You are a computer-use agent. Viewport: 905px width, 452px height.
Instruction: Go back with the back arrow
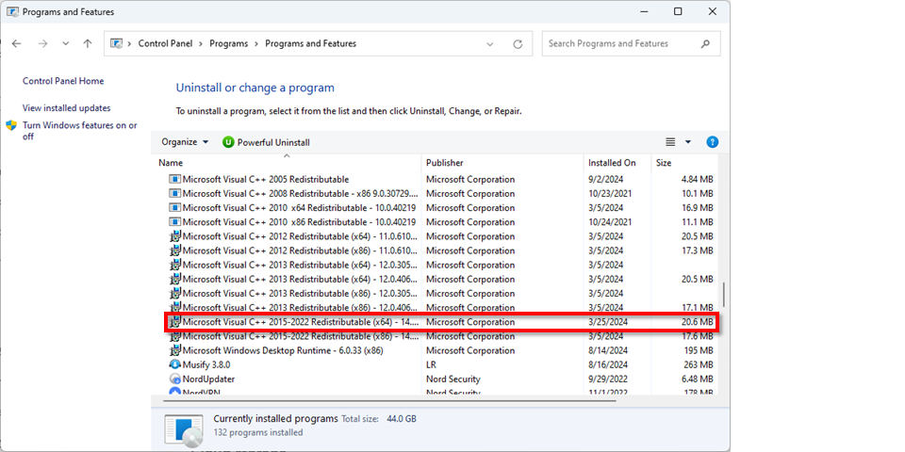click(17, 43)
